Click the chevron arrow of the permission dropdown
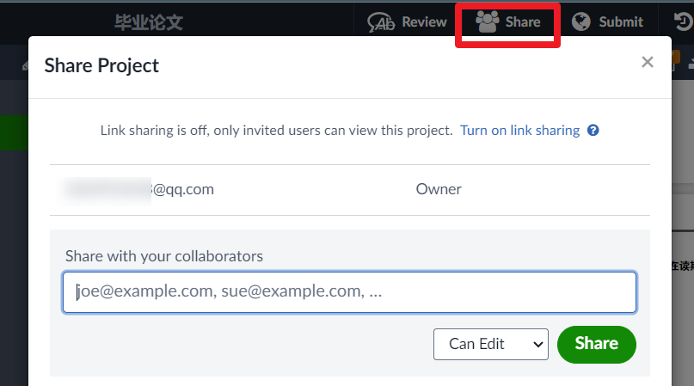 (x=539, y=345)
